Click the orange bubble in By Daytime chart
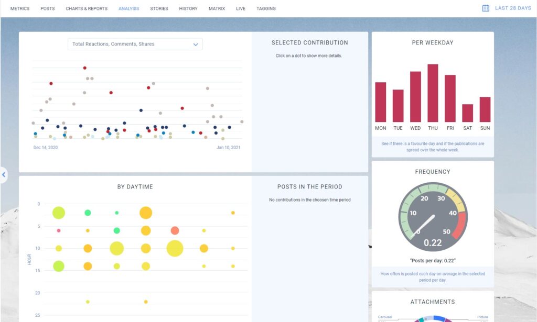 pyautogui.click(x=175, y=230)
